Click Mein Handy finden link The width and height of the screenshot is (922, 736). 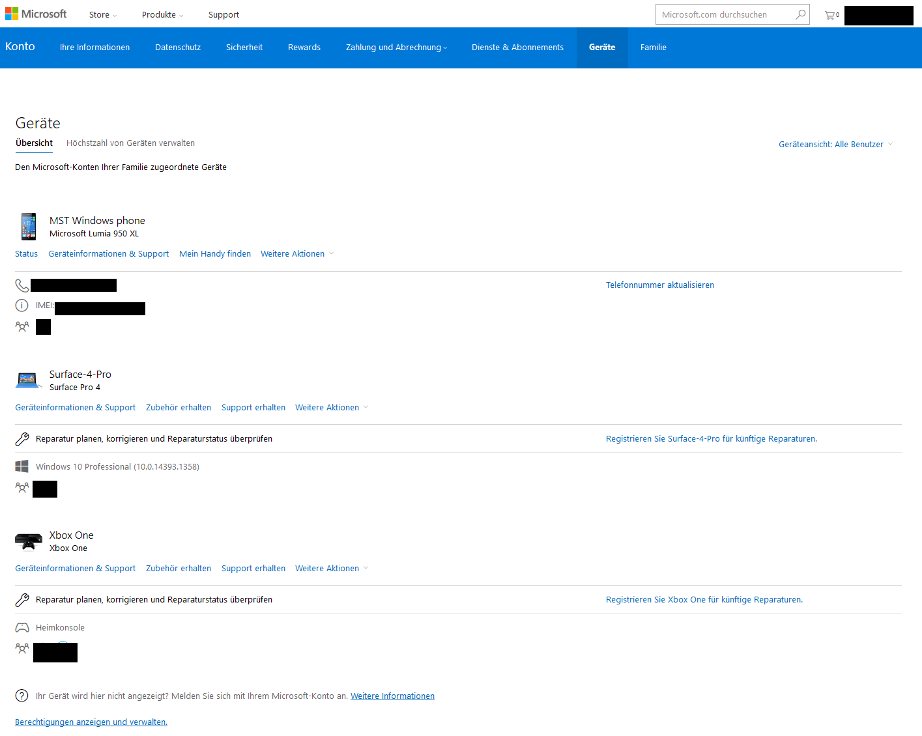click(215, 254)
